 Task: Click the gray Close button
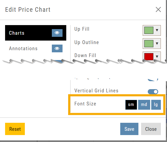[x=151, y=129]
